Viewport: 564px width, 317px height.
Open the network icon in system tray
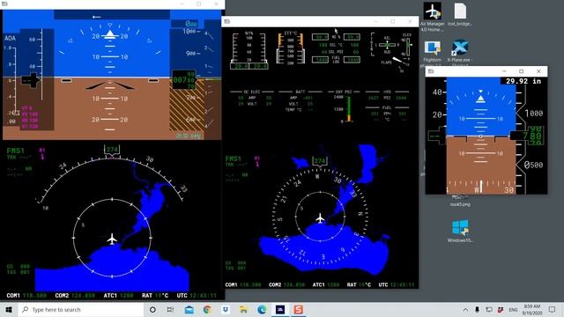point(489,309)
